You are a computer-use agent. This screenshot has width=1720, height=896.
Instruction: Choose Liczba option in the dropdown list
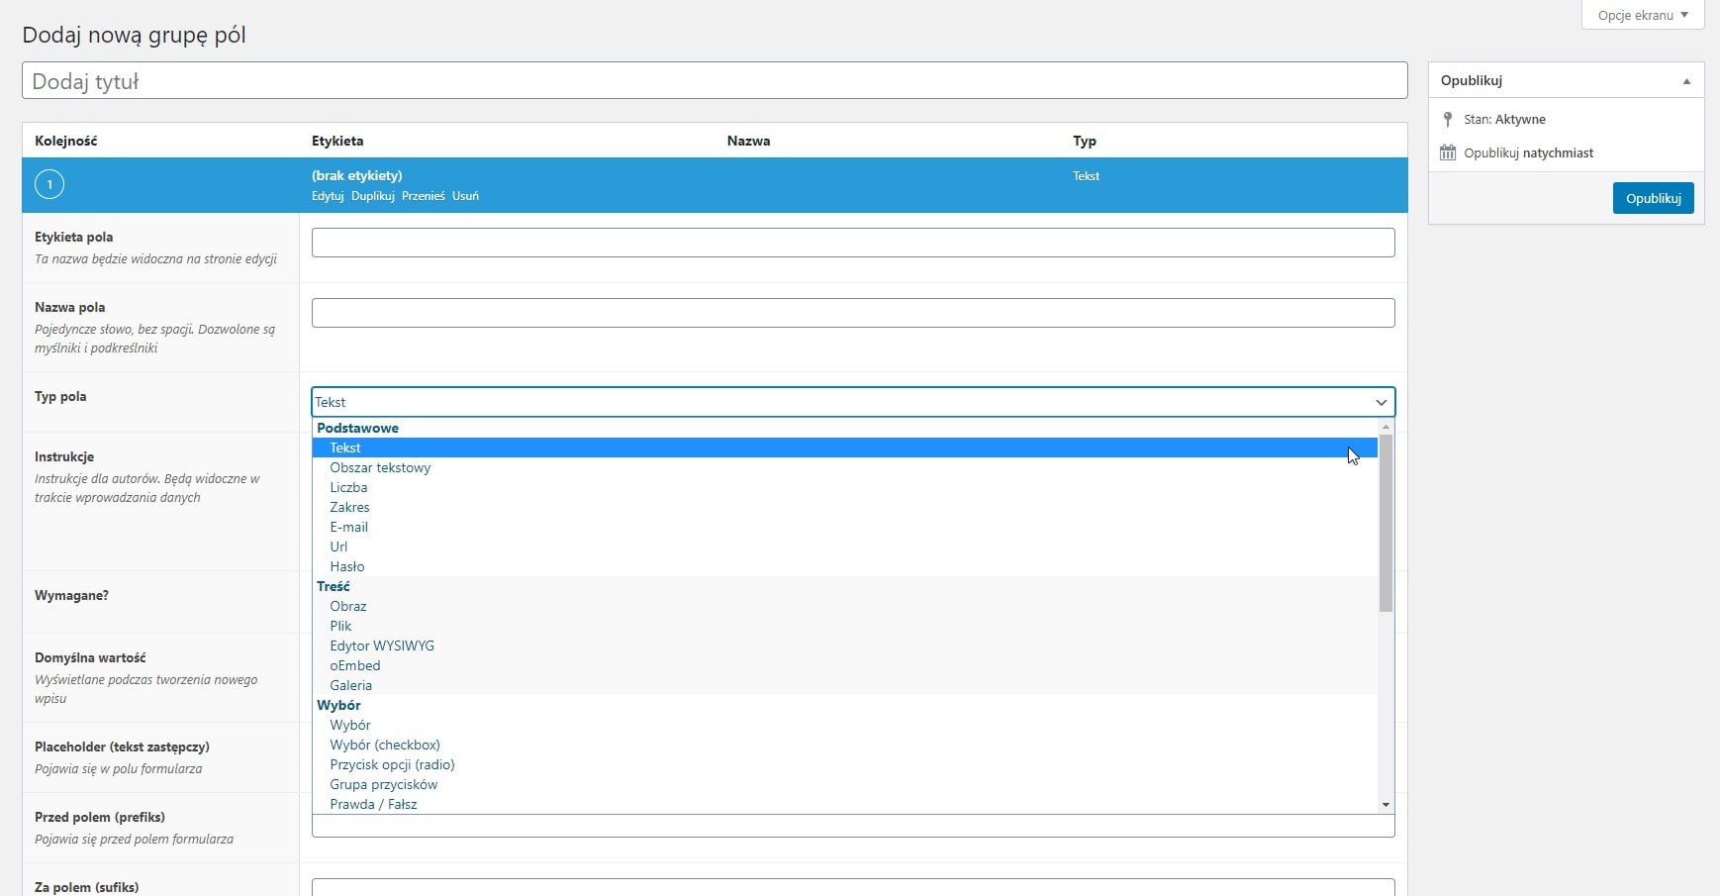coord(348,487)
